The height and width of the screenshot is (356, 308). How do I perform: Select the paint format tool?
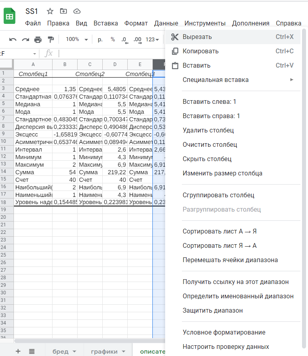point(51,39)
